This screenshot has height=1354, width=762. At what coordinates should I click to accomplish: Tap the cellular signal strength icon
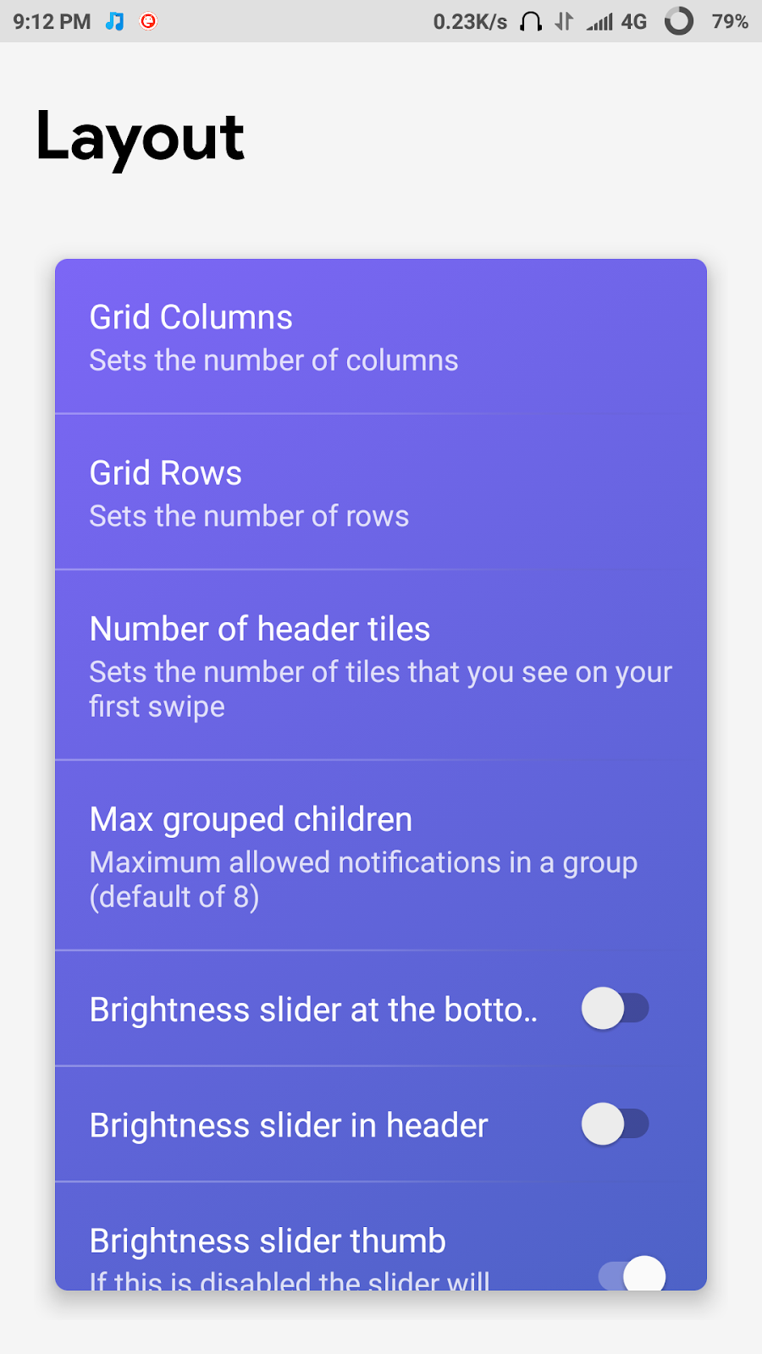pyautogui.click(x=600, y=22)
